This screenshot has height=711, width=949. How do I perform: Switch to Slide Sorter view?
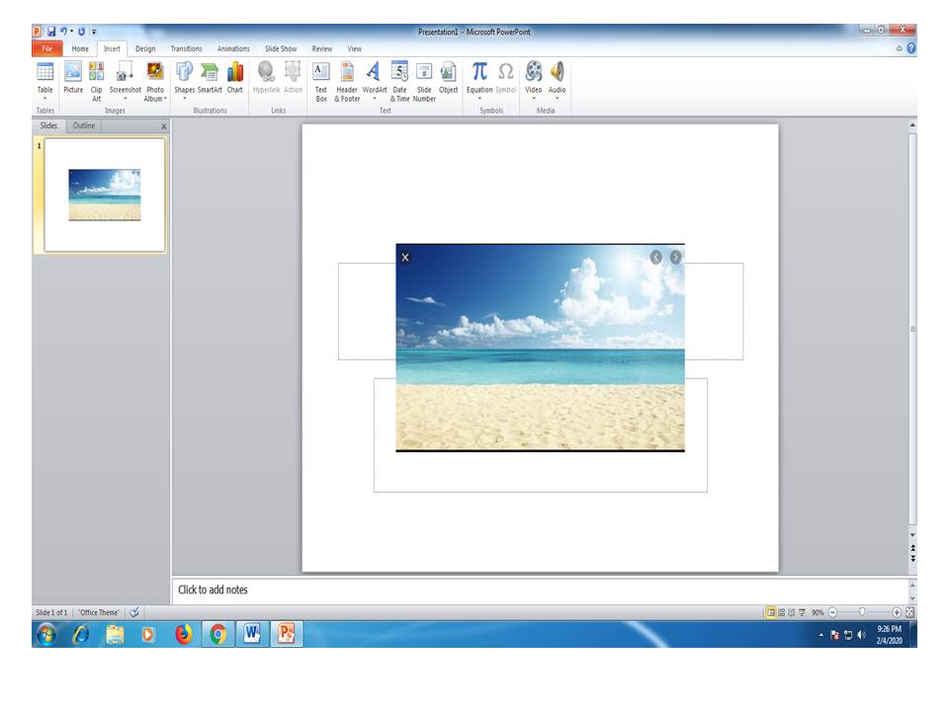coord(781,612)
